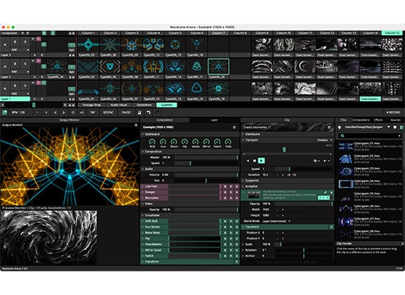
Task: Switch to the Layer properties tab
Action: tap(214, 120)
